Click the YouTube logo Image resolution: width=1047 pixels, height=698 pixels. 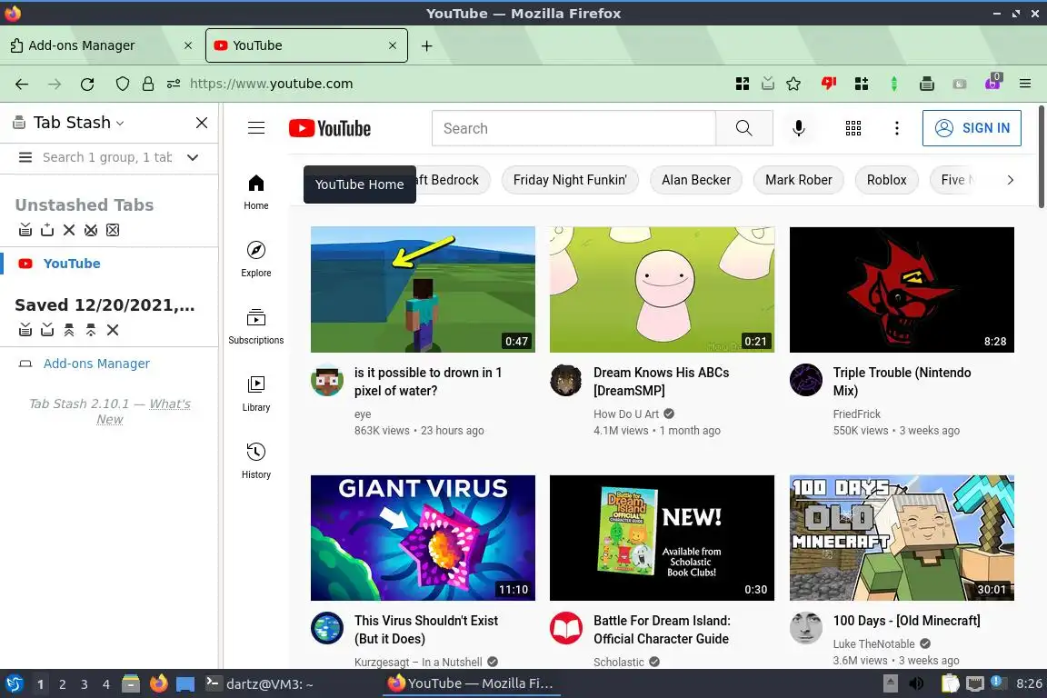[x=330, y=128]
